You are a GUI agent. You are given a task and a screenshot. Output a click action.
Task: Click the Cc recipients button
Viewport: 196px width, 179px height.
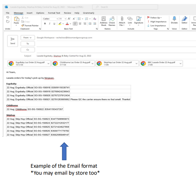[28, 50]
